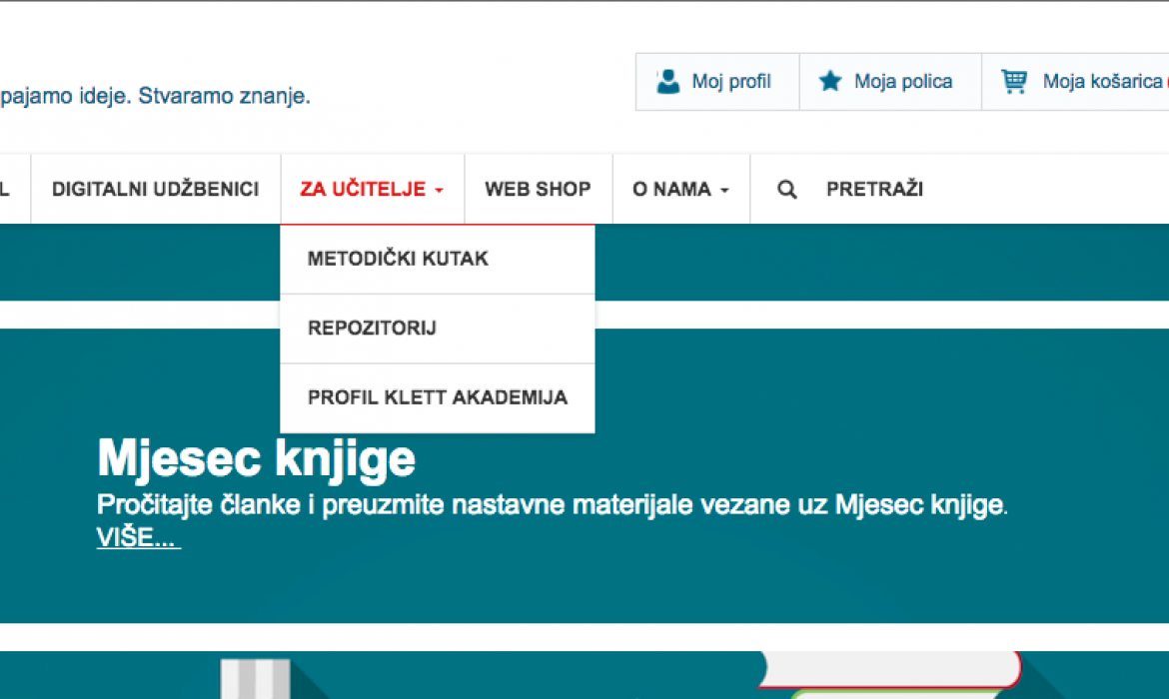Open the DIGITALNI UDŽBENICI menu item
Viewport: 1169px width, 699px height.
pos(156,189)
